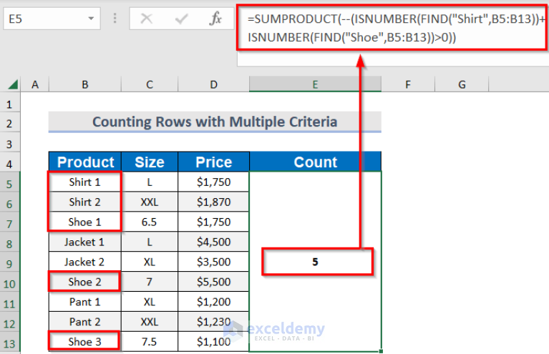The width and height of the screenshot is (549, 354).
Task: Click the Select All corner triangle
Action: (11, 85)
